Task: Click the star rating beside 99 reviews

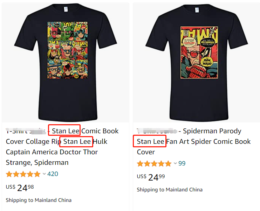Action: (154, 163)
